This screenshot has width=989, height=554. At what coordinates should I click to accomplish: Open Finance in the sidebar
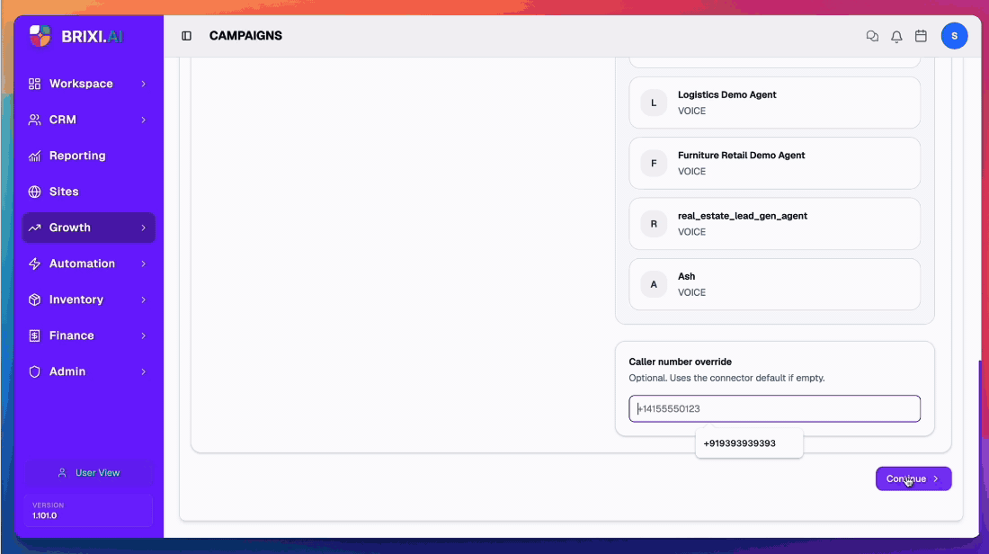click(x=89, y=335)
